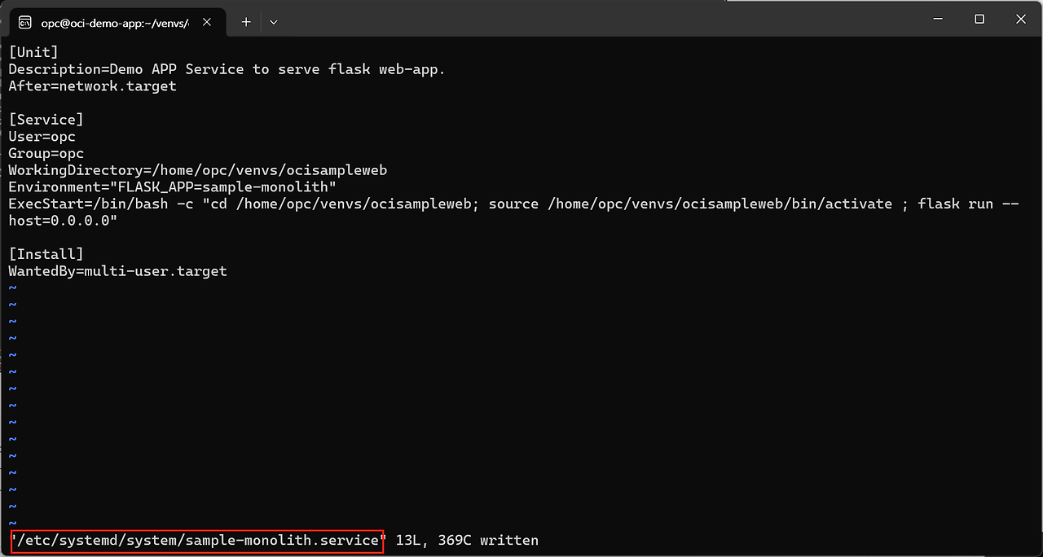Minimize the terminal window
Image resolution: width=1043 pixels, height=557 pixels.
pyautogui.click(x=936, y=19)
